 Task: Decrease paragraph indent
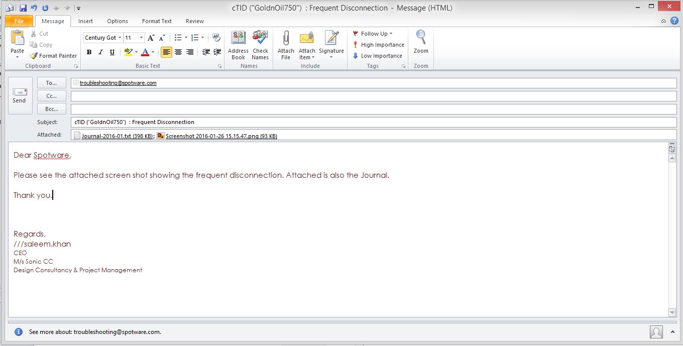click(x=206, y=52)
